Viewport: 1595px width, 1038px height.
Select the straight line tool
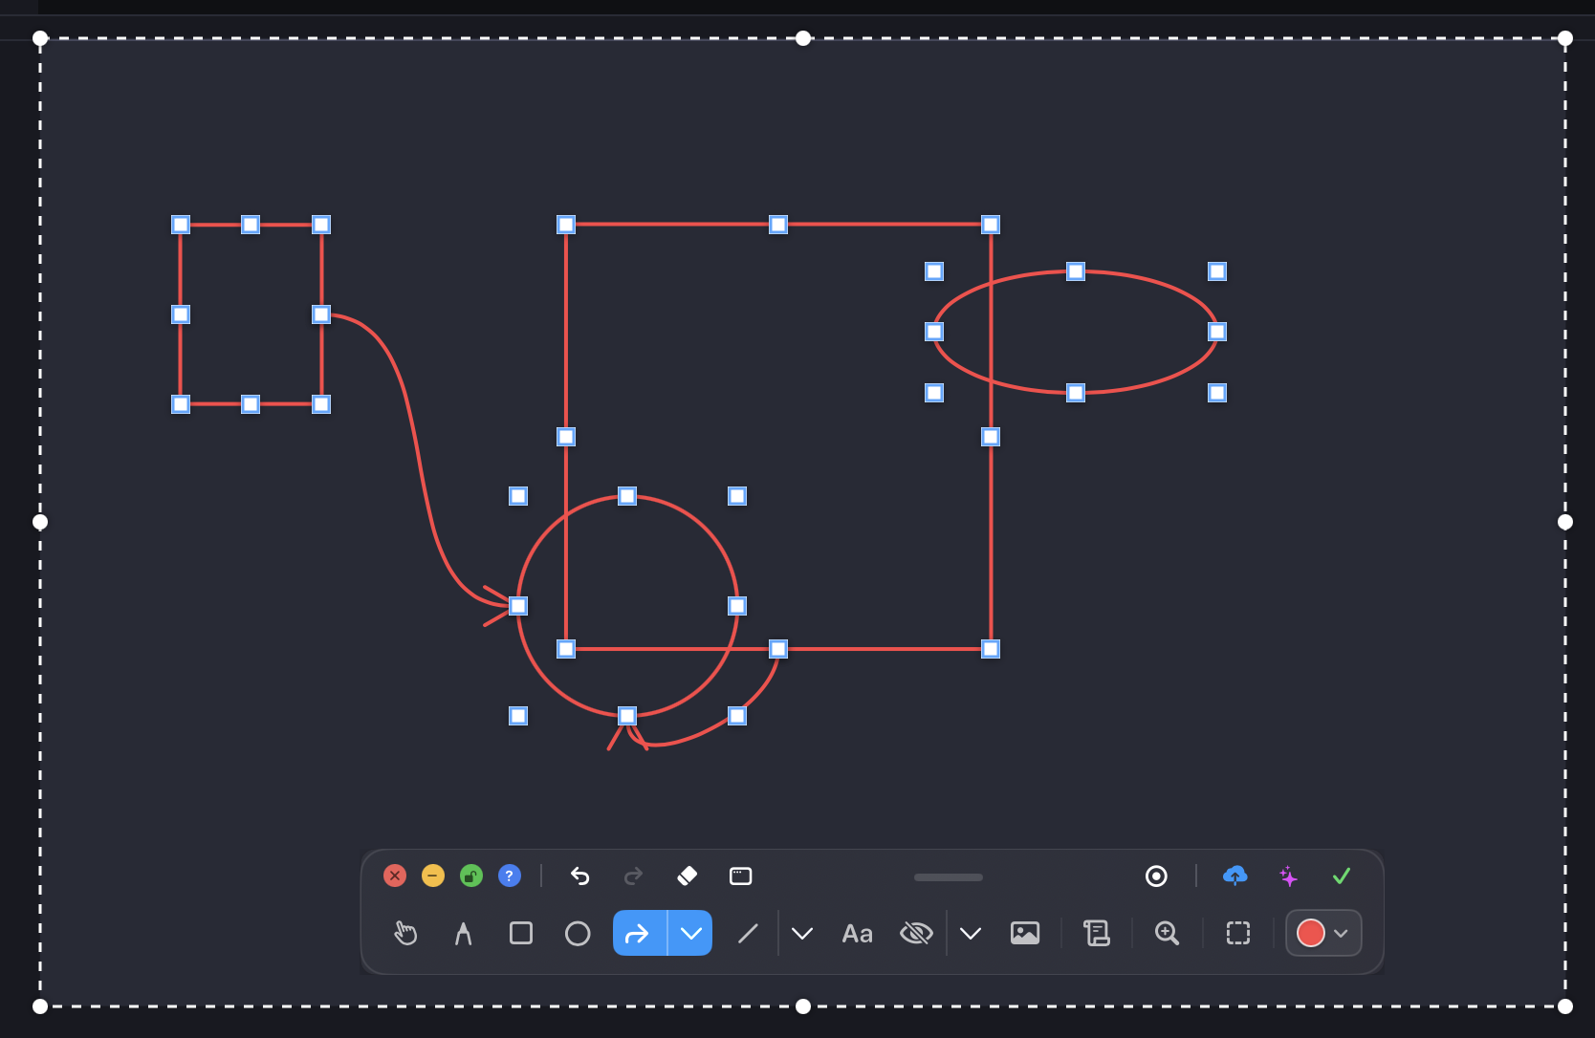click(748, 933)
